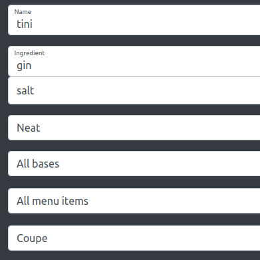Image resolution: width=260 pixels, height=260 pixels.
Task: Open the All menu items selector
Action: (x=134, y=201)
